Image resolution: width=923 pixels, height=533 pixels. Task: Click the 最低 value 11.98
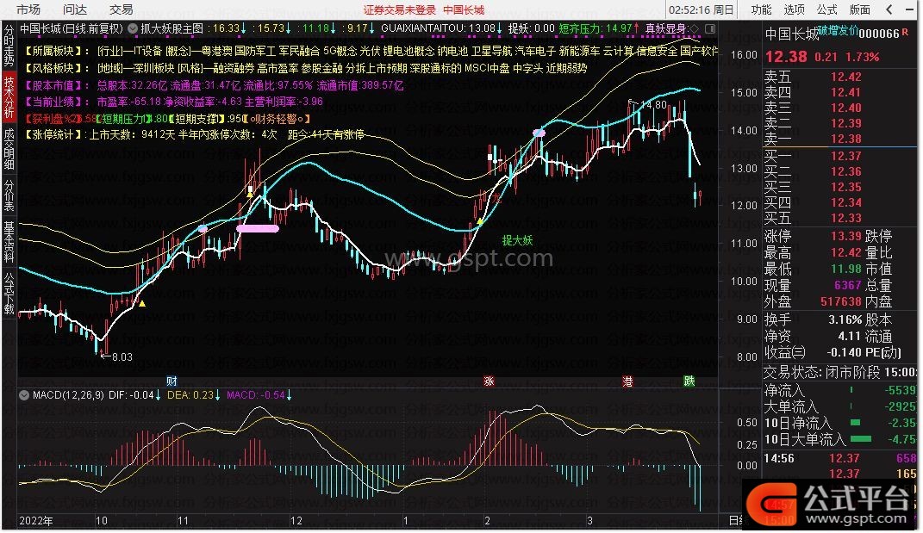(x=846, y=269)
